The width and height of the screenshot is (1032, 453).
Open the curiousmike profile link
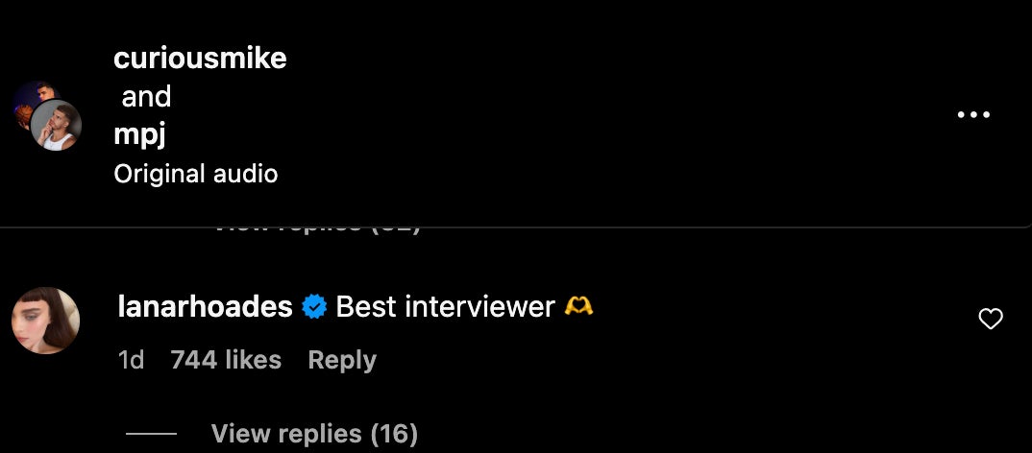[x=200, y=59]
